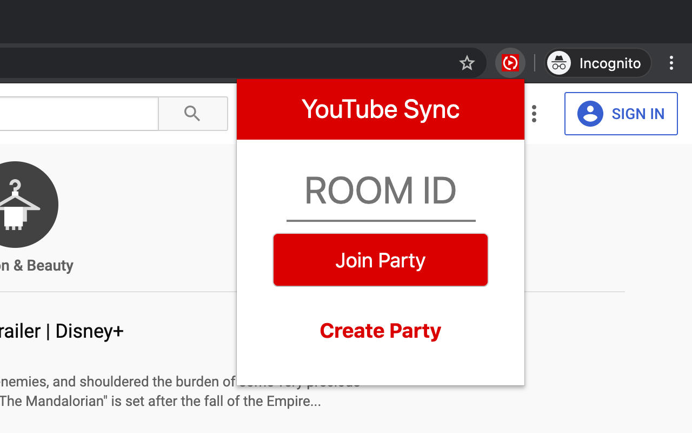
Task: Open the YouTube Sync extension icon in the toolbar
Action: (x=510, y=63)
